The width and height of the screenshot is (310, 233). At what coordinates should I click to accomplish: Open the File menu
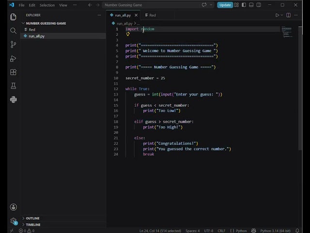click(21, 5)
